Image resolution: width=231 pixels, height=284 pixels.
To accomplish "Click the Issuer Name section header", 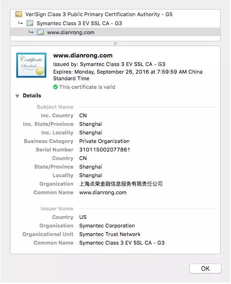I will point(57,208).
